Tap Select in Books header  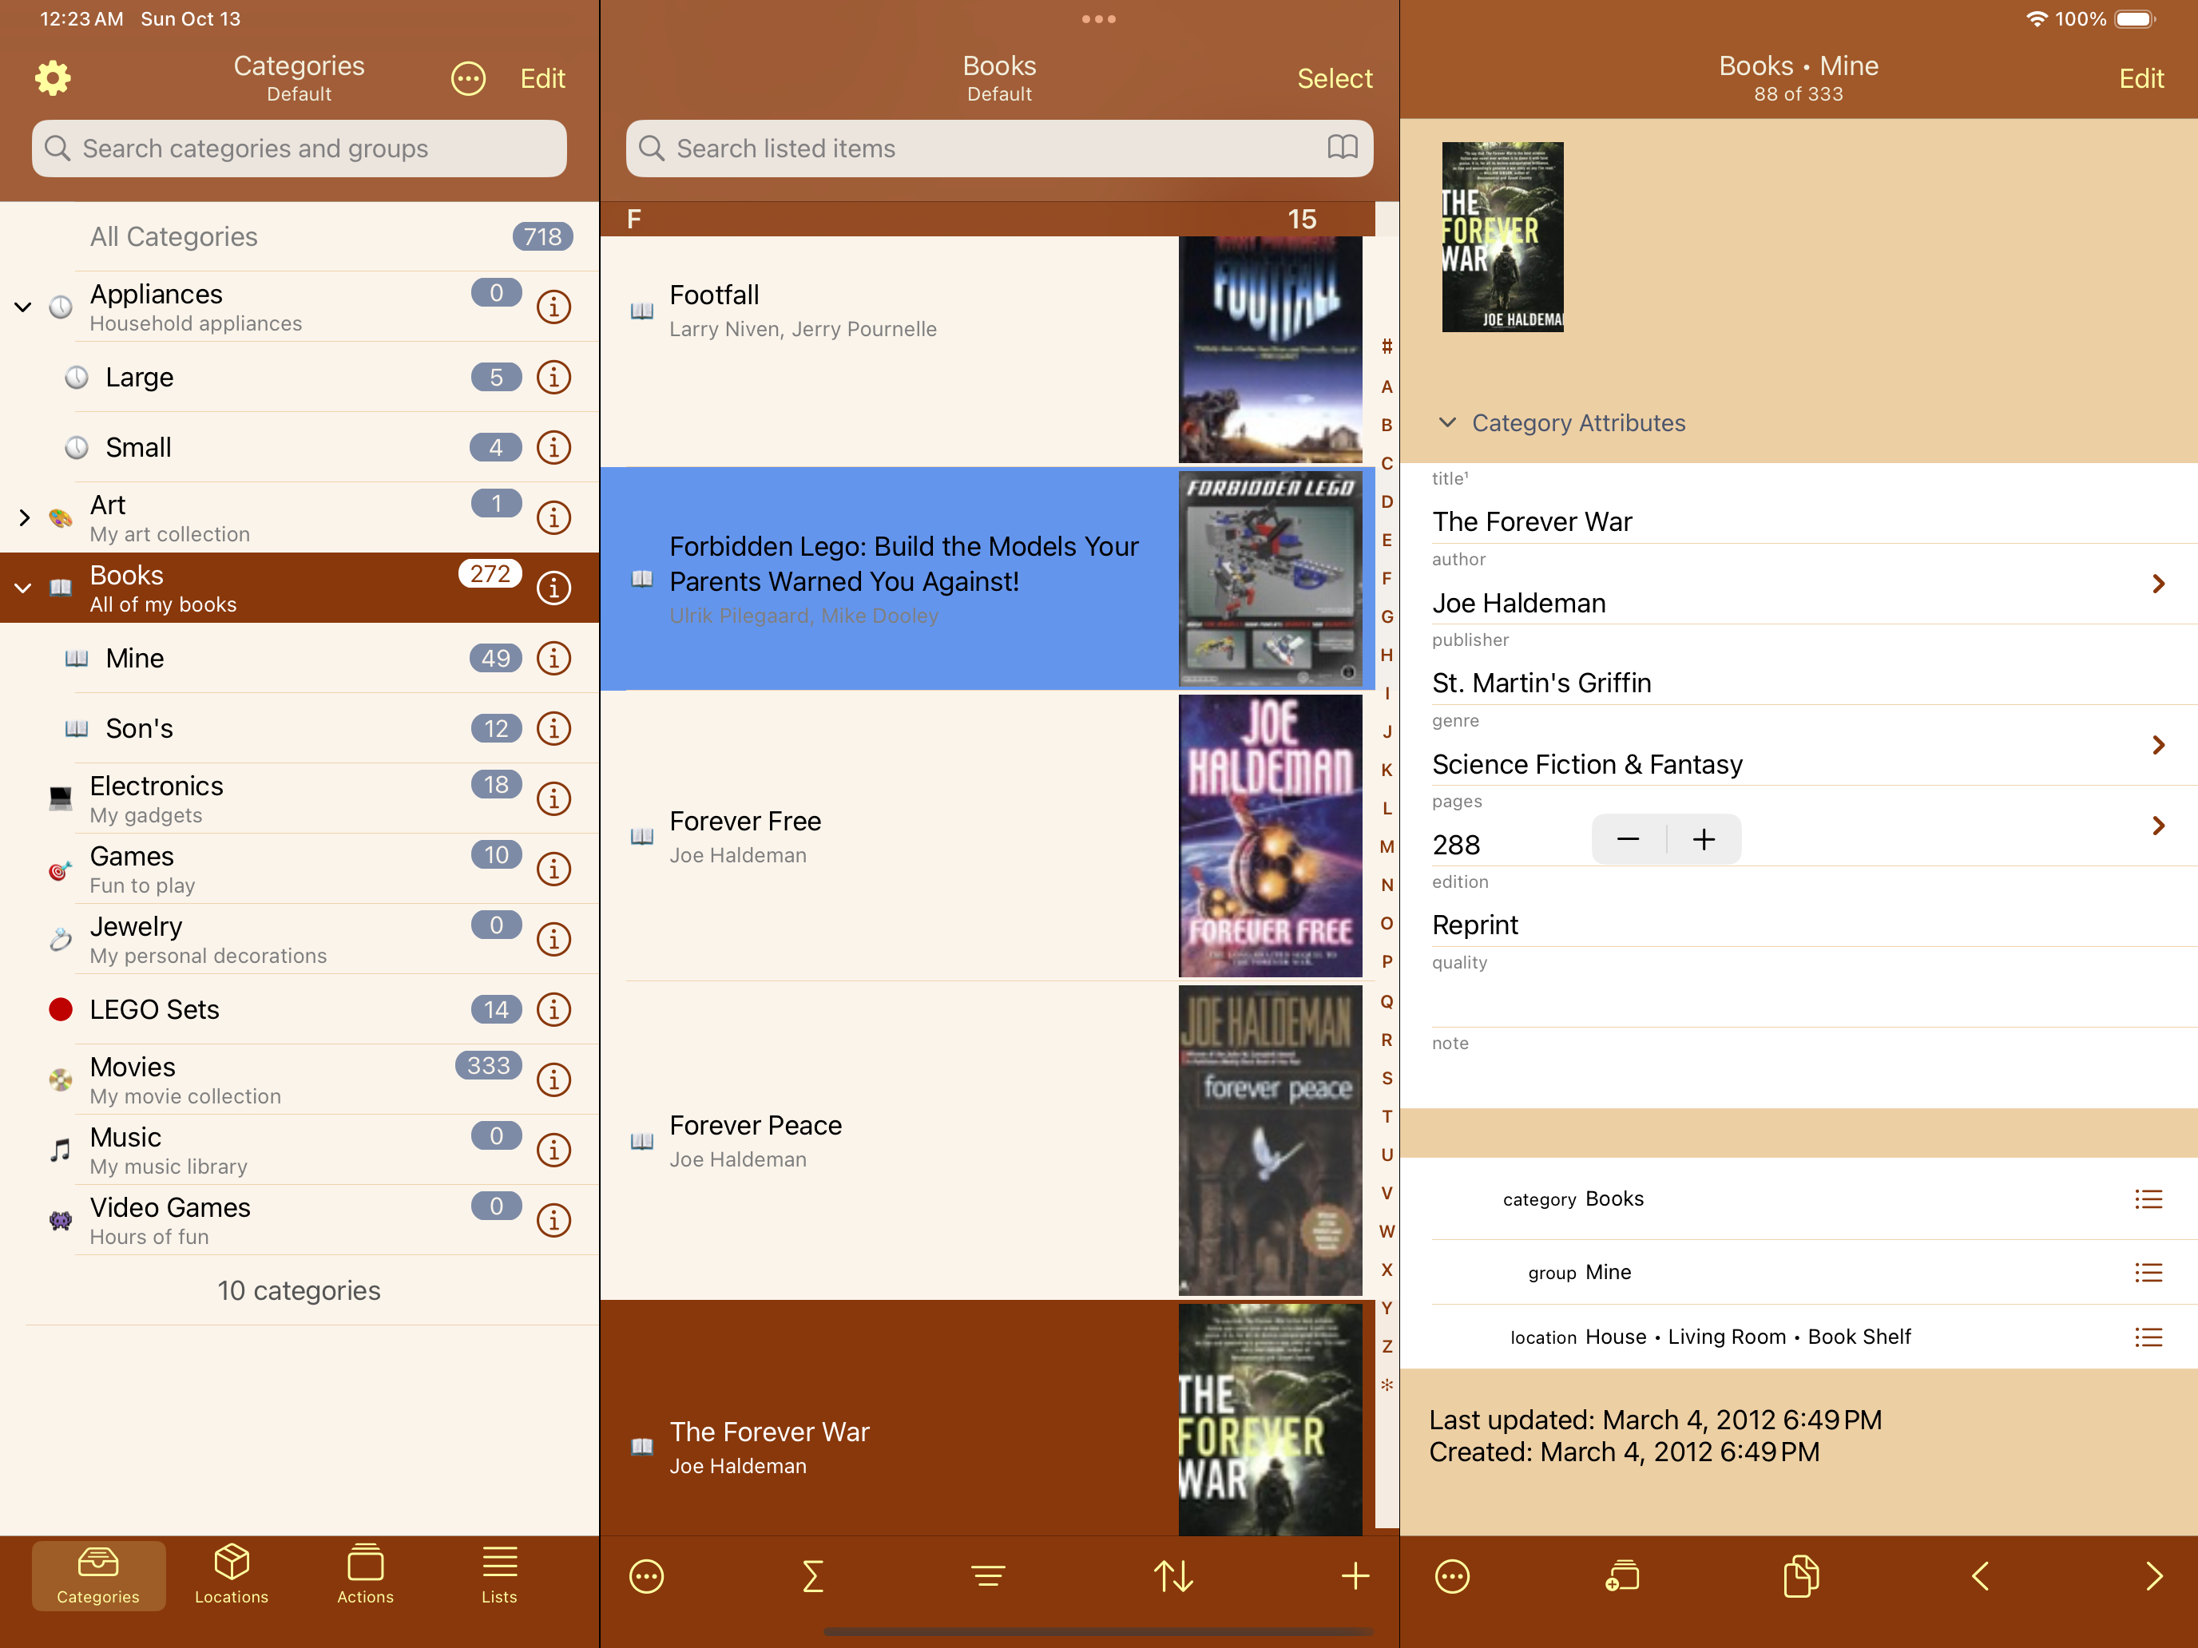point(1334,78)
